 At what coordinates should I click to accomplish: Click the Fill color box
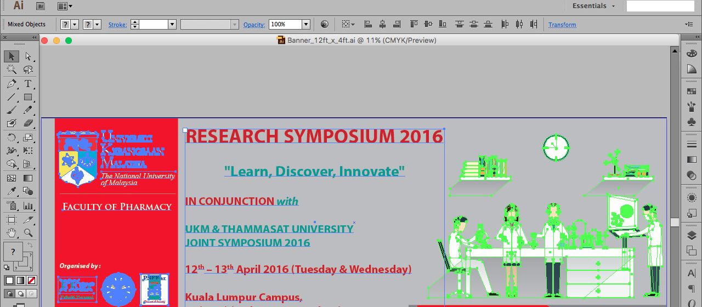13,252
